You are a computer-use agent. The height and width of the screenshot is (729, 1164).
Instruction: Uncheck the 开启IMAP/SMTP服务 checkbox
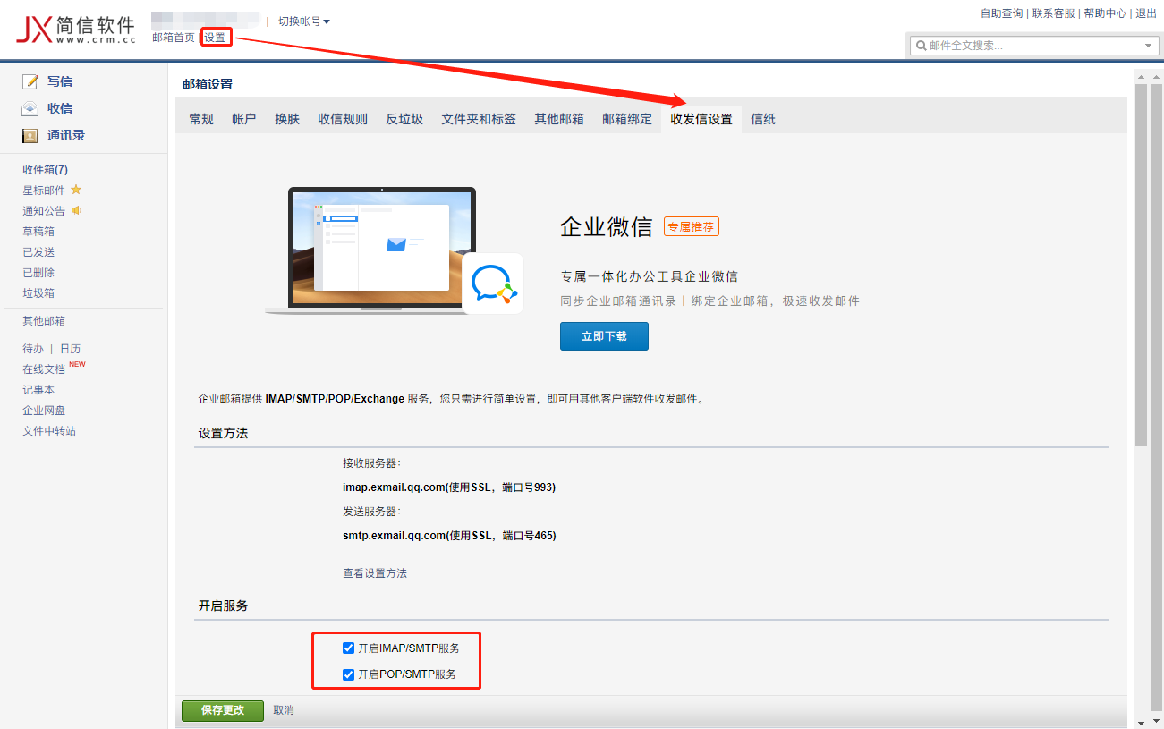(349, 648)
